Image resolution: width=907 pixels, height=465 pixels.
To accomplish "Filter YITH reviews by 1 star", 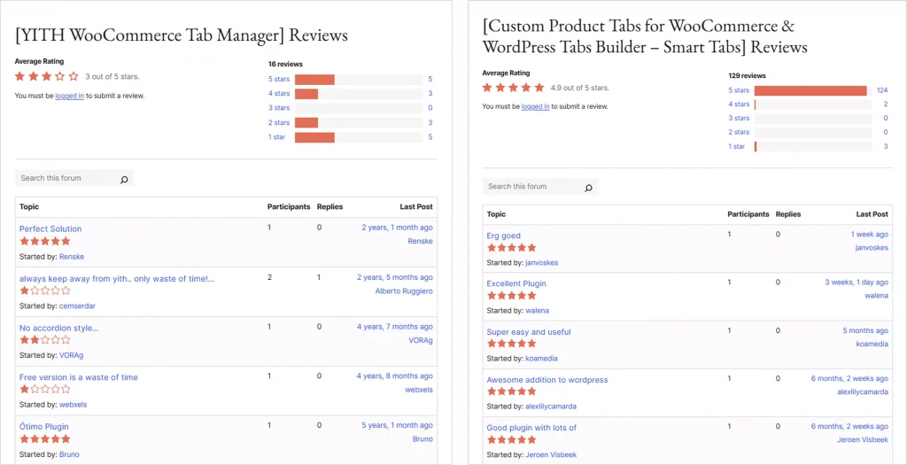I will coord(276,137).
